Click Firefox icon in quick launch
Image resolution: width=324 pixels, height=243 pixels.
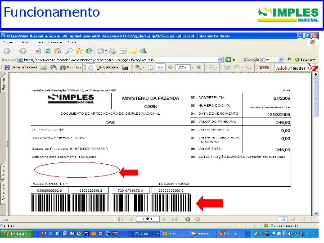(43, 234)
